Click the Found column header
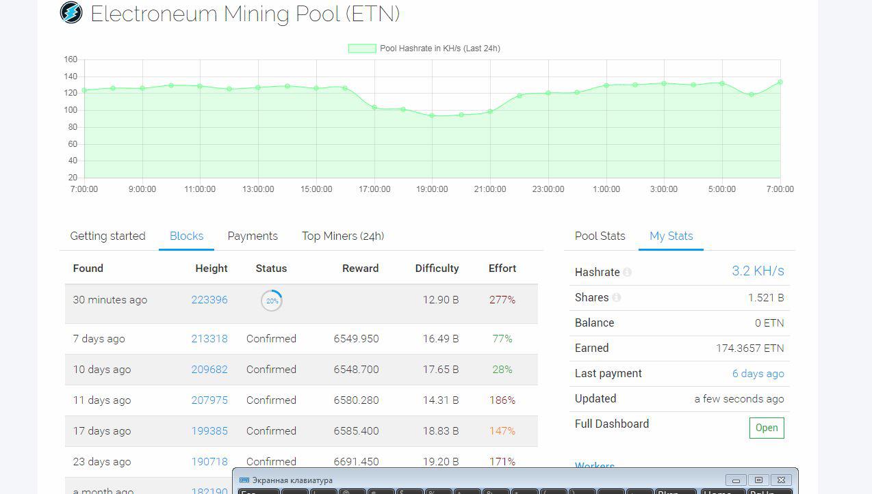872x494 pixels. [88, 269]
